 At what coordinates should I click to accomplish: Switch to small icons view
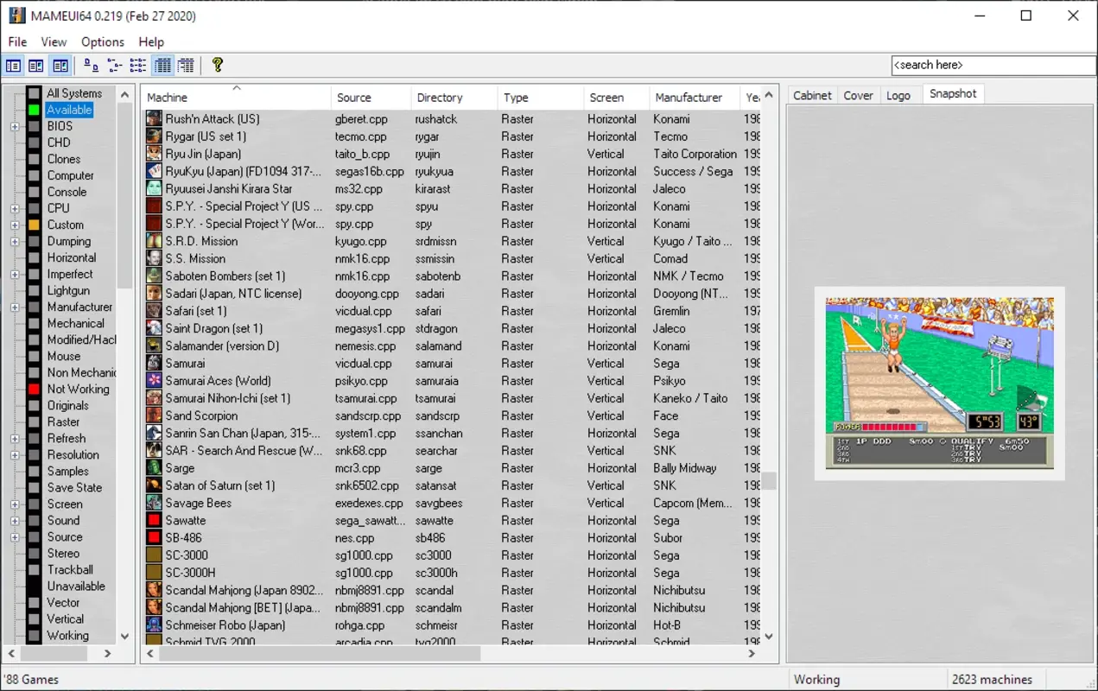click(113, 65)
